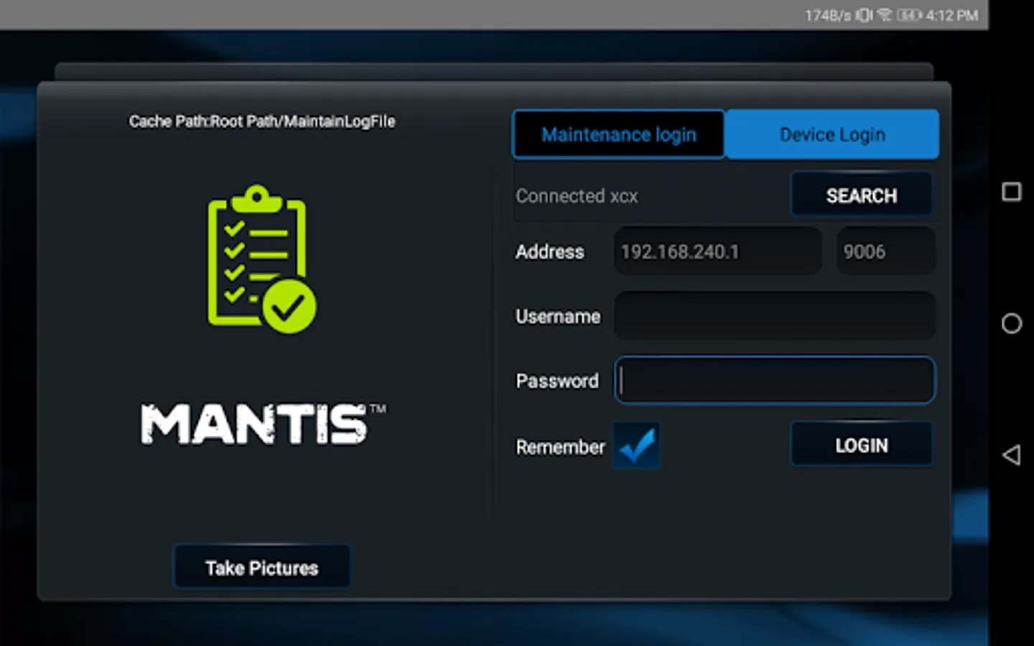Focus the IP address field
Image resolution: width=1034 pixels, height=646 pixels.
pos(718,251)
